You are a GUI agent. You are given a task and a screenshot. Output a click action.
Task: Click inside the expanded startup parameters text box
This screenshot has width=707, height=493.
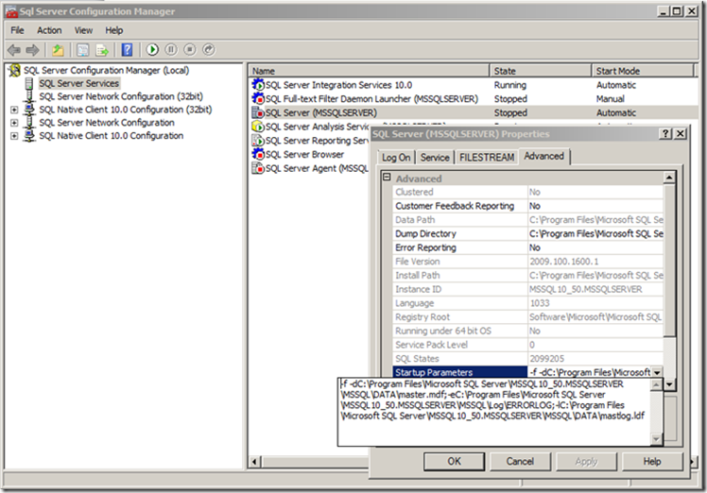click(493, 412)
